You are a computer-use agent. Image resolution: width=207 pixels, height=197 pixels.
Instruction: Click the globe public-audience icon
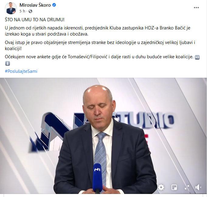pos(30,11)
